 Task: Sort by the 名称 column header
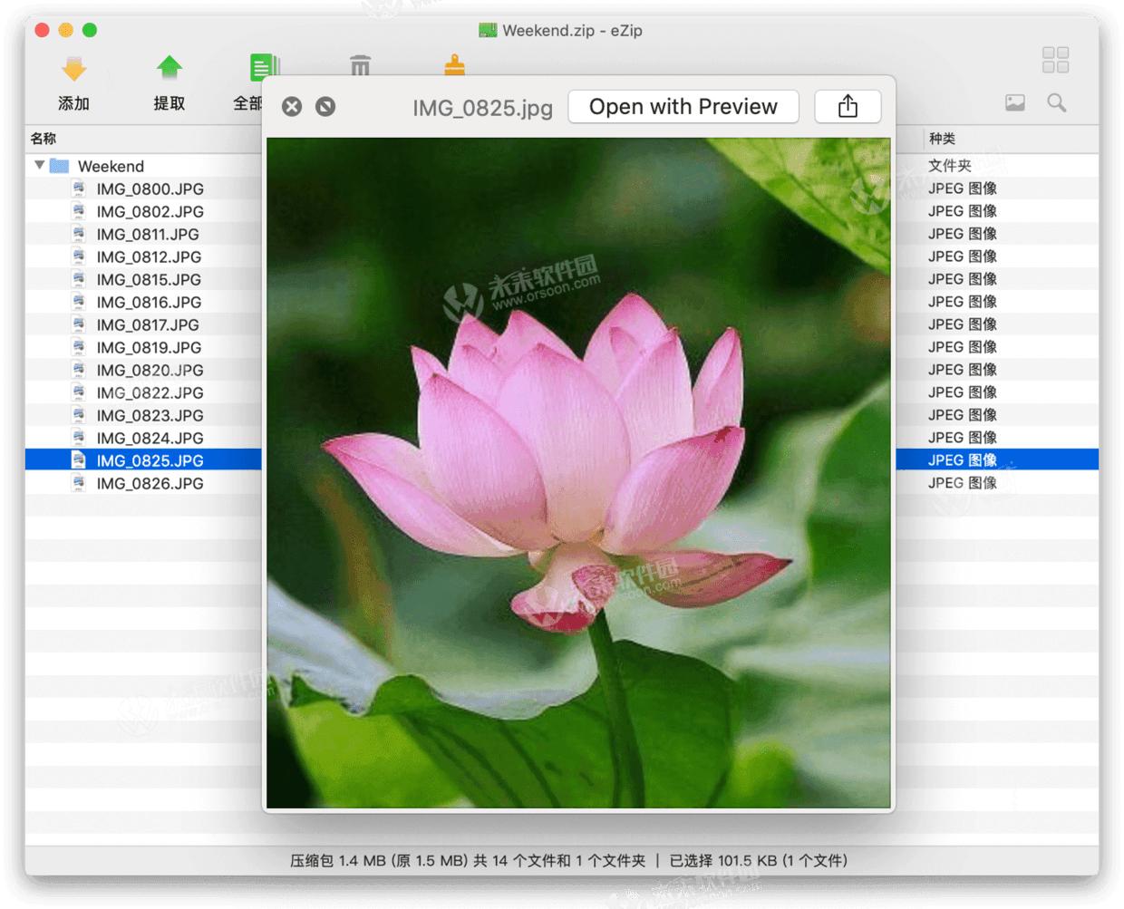click(x=44, y=139)
